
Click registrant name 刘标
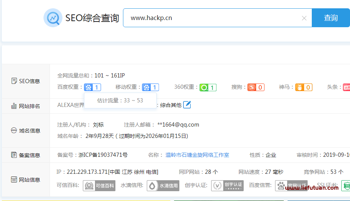[x=98, y=125]
